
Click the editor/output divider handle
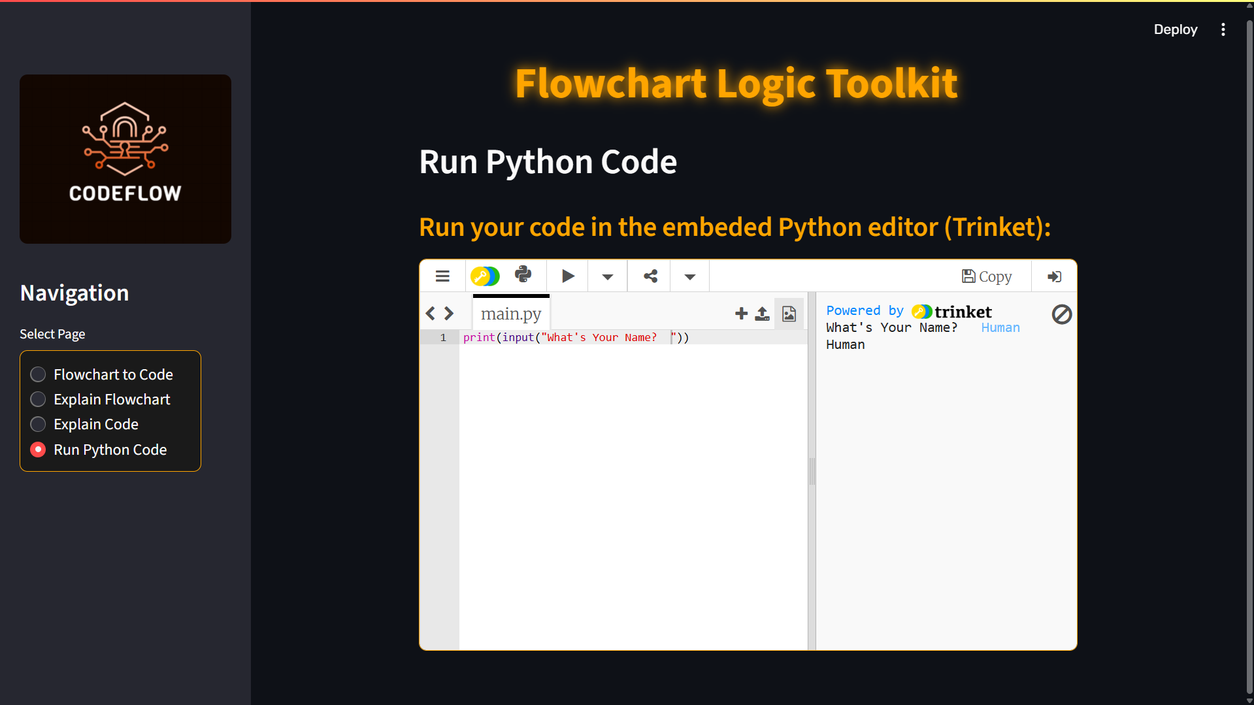coord(812,471)
